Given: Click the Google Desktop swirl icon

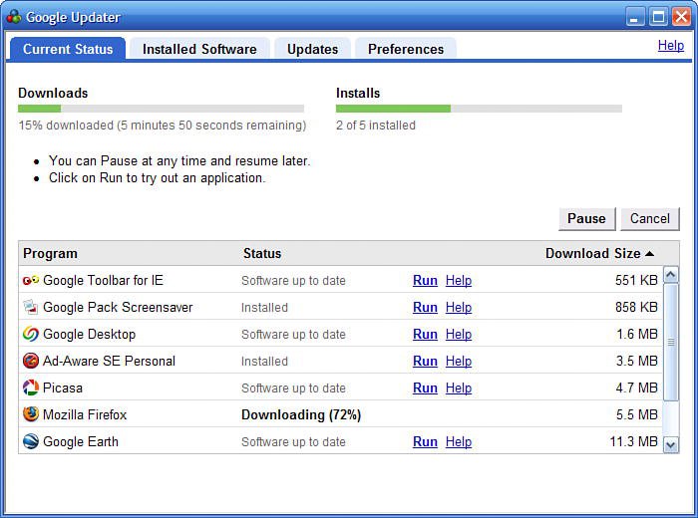Looking at the screenshot, I should [31, 334].
